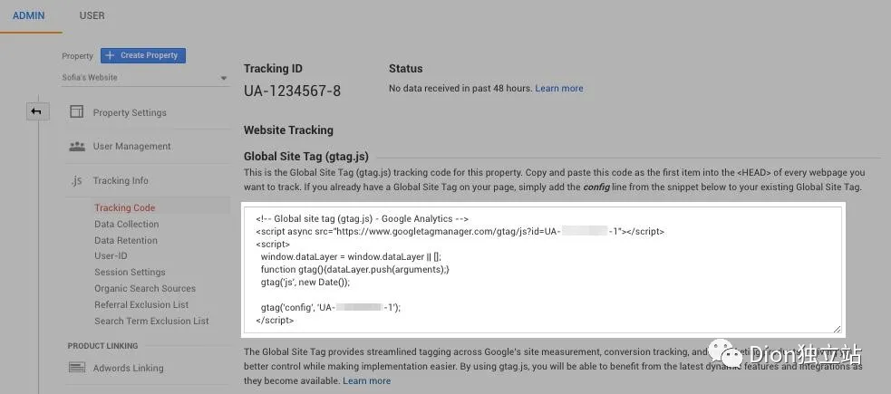Select Tracking Code in sidebar
This screenshot has width=891, height=394.
[x=124, y=208]
